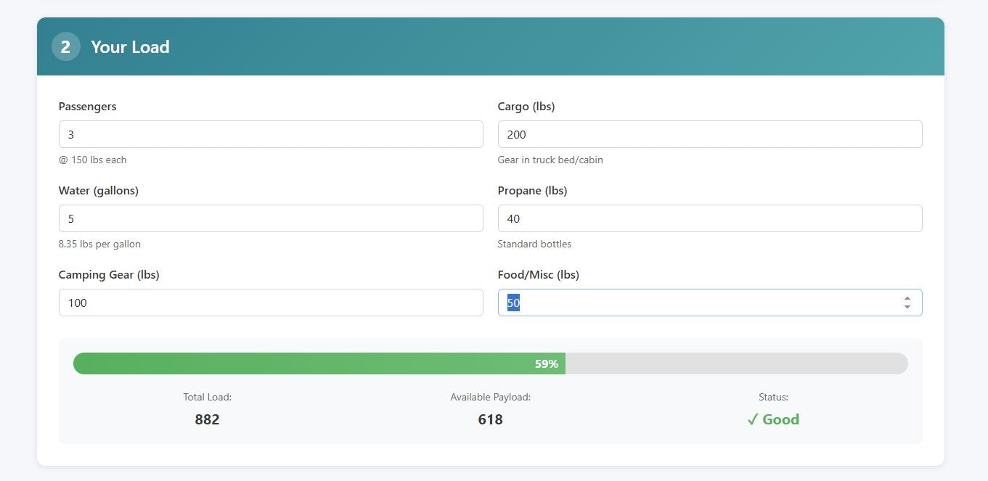Click the 8.35 lbs per gallon hint
This screenshot has width=988, height=481.
(99, 244)
